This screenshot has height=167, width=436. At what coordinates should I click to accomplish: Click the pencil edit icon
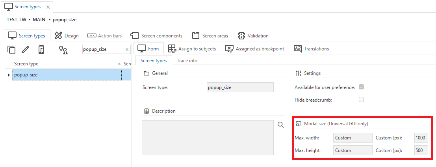(25, 50)
